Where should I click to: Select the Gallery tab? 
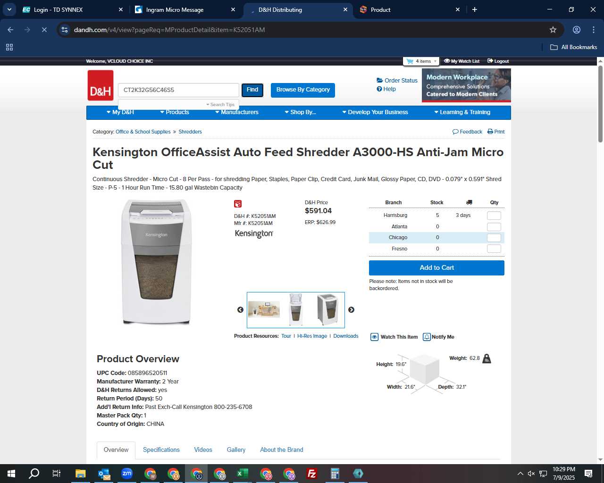pos(236,450)
